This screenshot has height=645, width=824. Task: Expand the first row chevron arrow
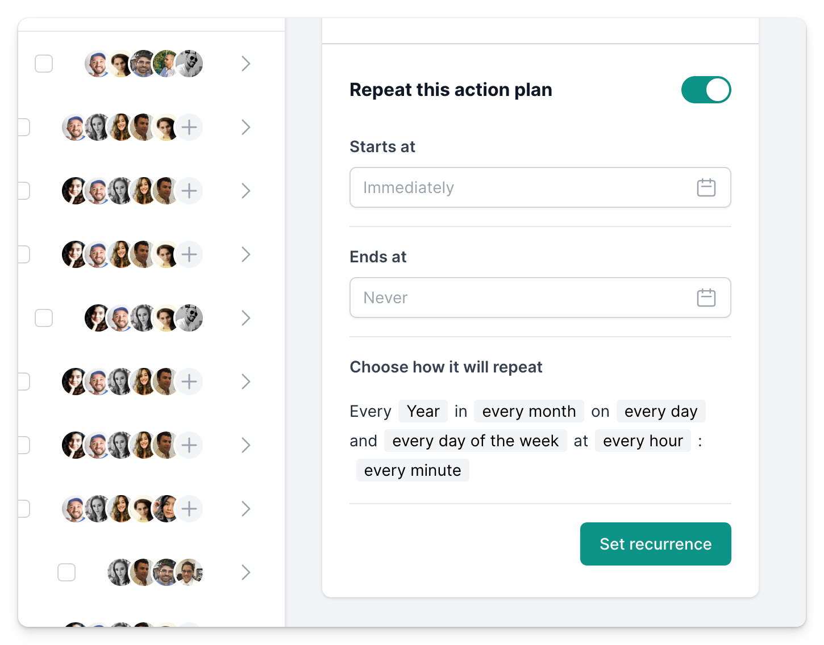click(x=245, y=64)
